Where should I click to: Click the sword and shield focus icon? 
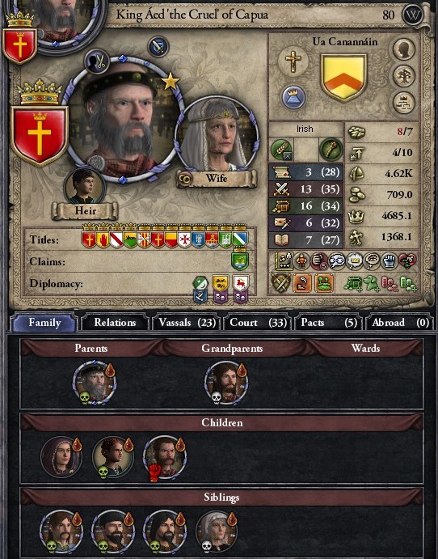pos(158,46)
